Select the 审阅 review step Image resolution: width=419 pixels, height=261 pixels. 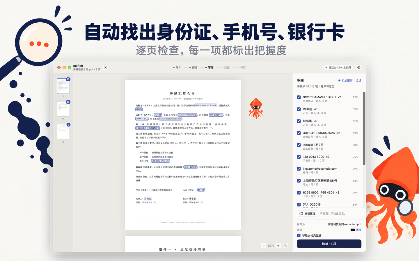point(210,68)
